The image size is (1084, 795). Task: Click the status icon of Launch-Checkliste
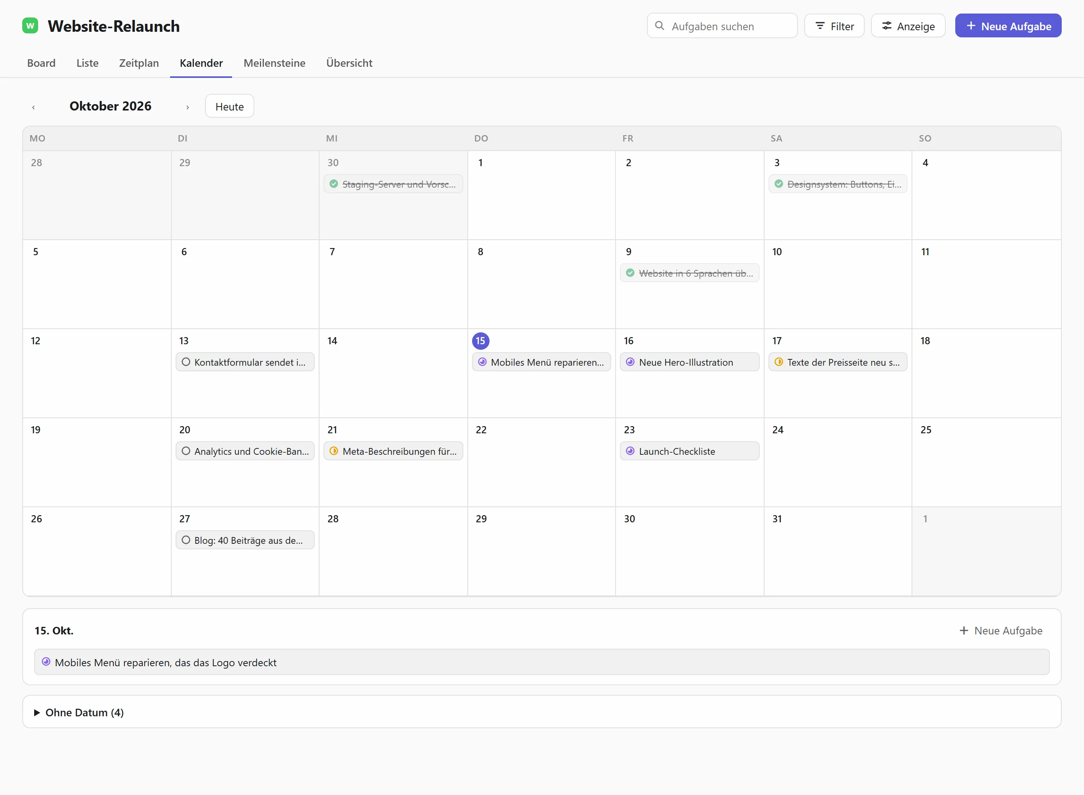click(630, 451)
